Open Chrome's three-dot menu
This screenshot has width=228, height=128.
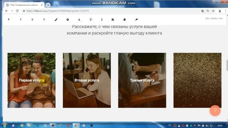pyautogui.click(x=226, y=11)
